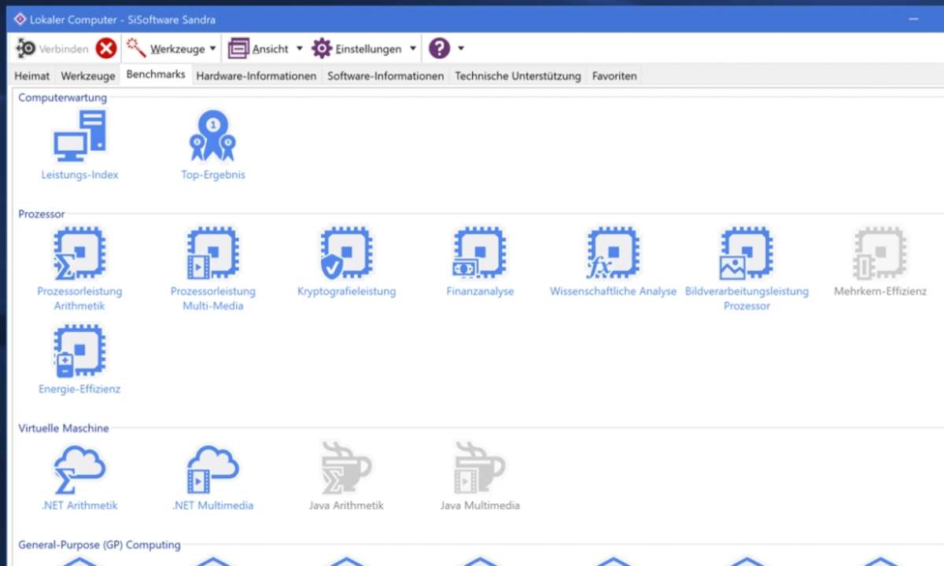The image size is (944, 566).
Task: Open the Finanzanalyse benchmark icon
Action: point(479,253)
